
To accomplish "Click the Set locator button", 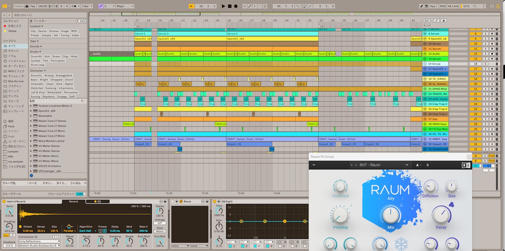I will pyautogui.click(x=426, y=20).
